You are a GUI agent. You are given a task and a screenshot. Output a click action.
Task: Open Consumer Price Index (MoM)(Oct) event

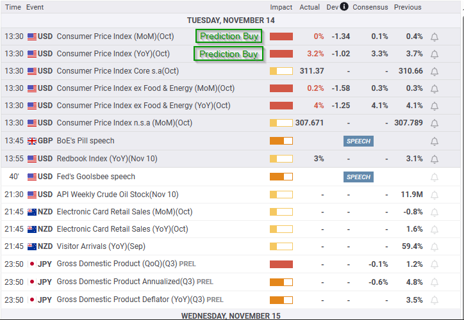115,36
